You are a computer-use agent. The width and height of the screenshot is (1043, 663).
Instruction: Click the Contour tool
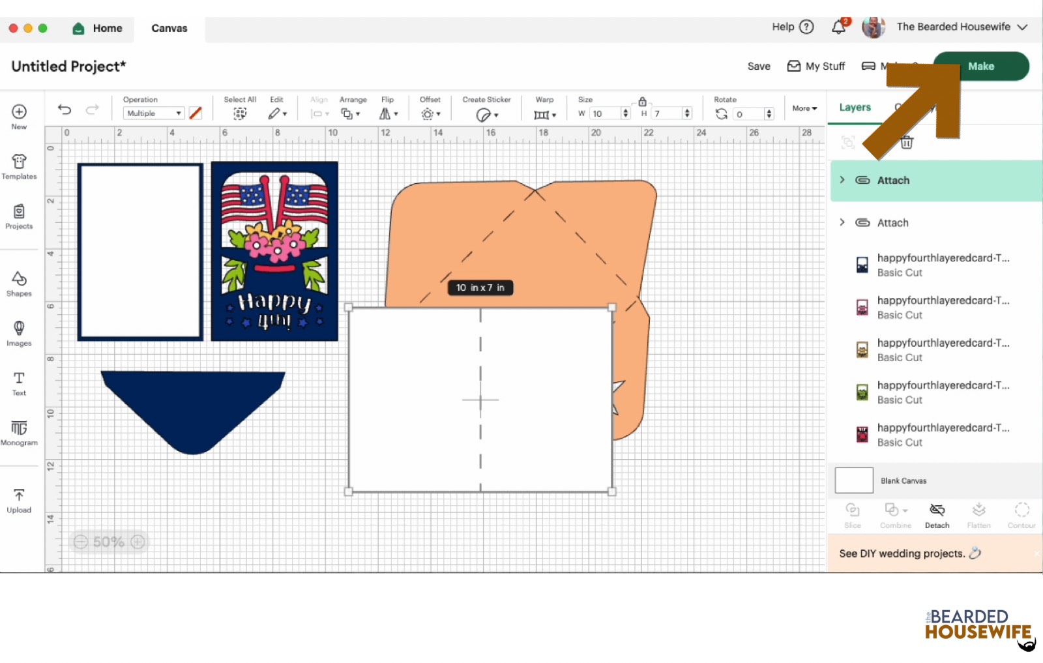click(1021, 515)
